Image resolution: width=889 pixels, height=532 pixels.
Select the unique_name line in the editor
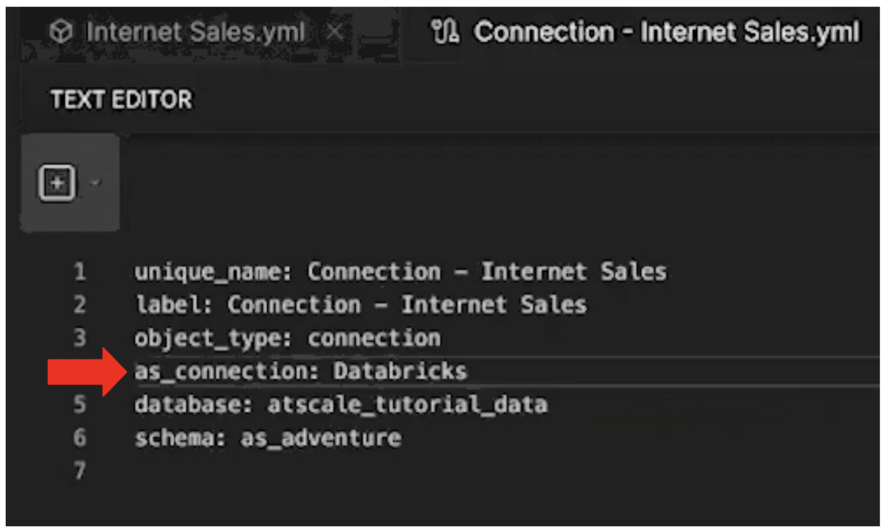(x=399, y=271)
